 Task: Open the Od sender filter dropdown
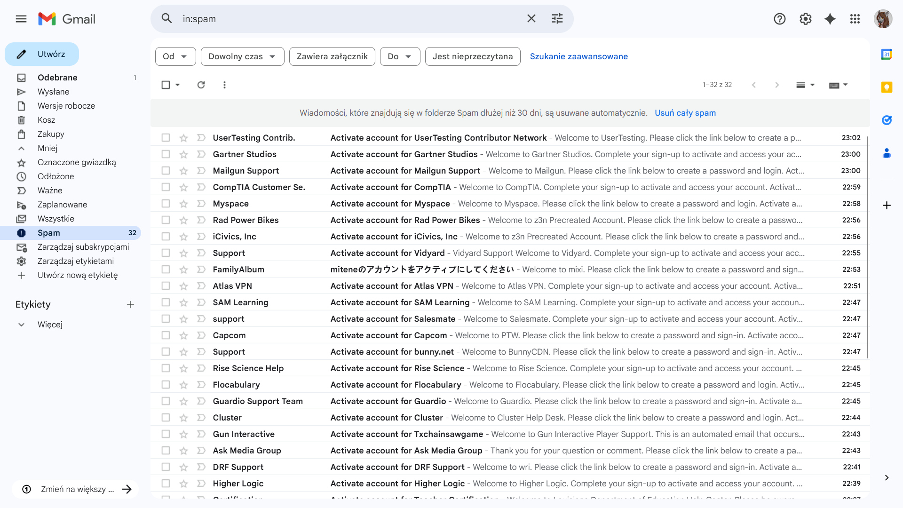pyautogui.click(x=175, y=56)
